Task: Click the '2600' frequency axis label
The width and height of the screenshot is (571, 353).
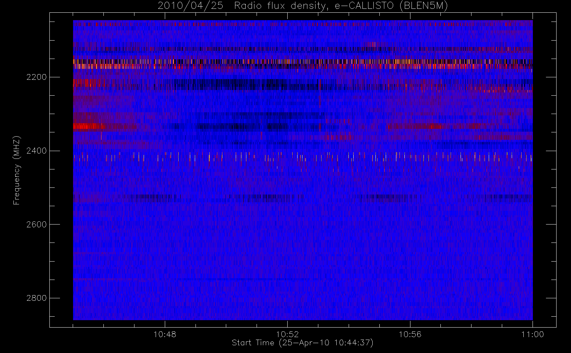Action: click(36, 225)
